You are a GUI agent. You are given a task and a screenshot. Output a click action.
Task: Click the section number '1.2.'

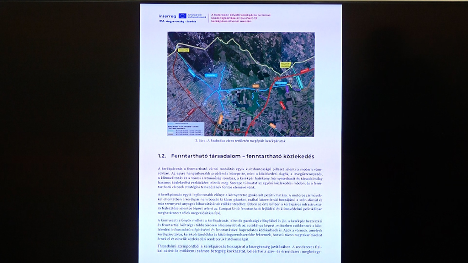162,156
